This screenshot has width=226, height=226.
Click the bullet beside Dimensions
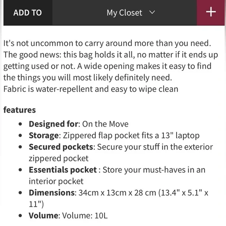20,193
